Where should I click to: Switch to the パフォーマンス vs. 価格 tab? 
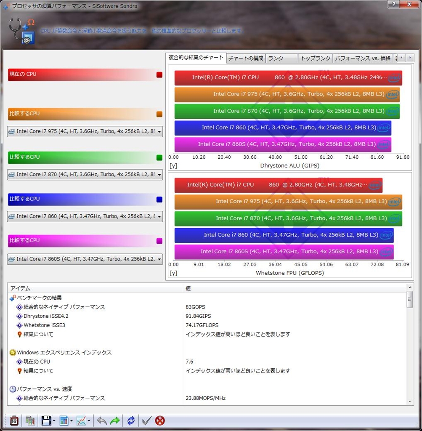point(363,58)
